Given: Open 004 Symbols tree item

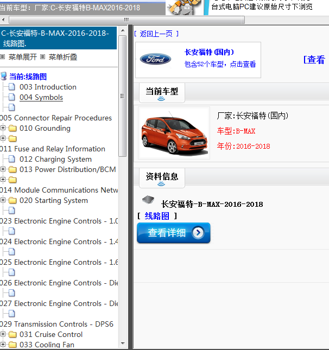Looking at the screenshot, I should [41, 97].
